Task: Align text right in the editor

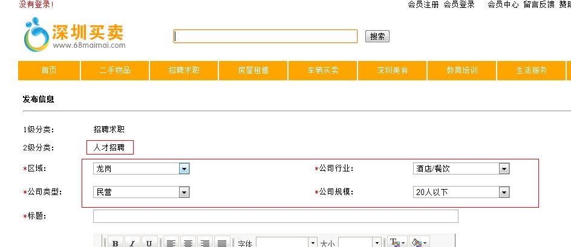Action: (205, 242)
